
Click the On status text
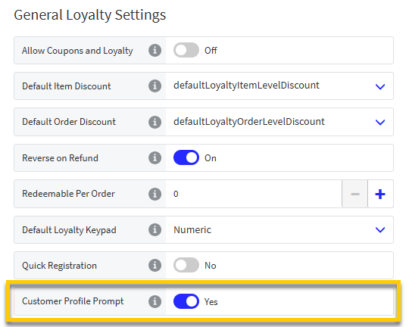[x=211, y=158]
